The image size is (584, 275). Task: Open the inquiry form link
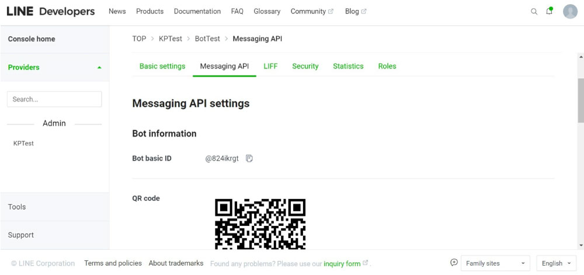[342, 264]
